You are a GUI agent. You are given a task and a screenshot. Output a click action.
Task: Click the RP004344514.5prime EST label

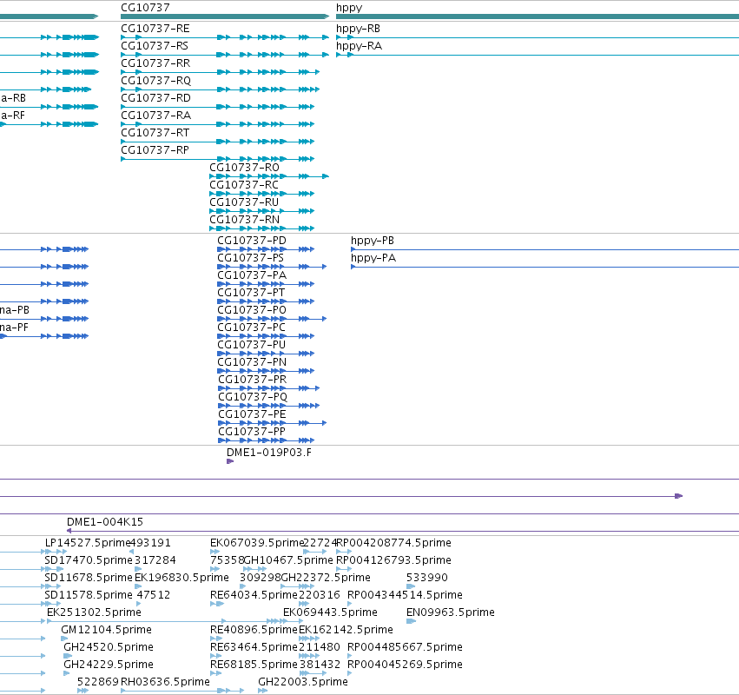coord(405,595)
